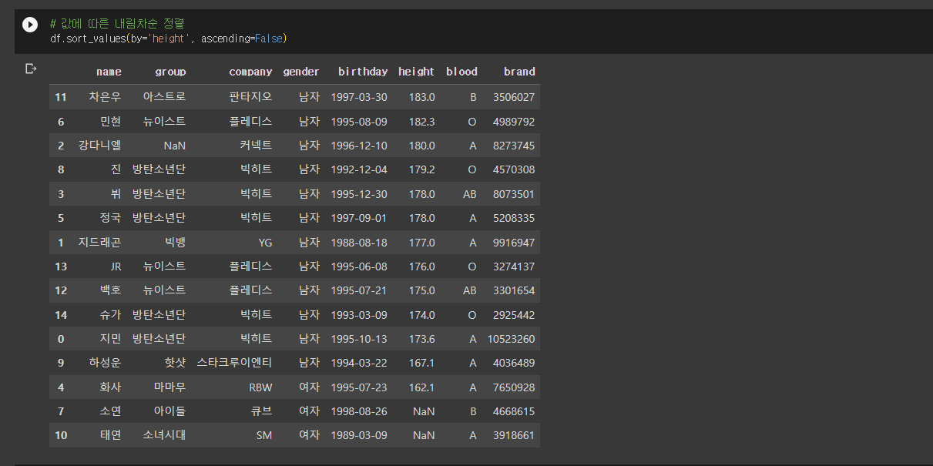
Task: Select row index 11
Action: click(61, 97)
